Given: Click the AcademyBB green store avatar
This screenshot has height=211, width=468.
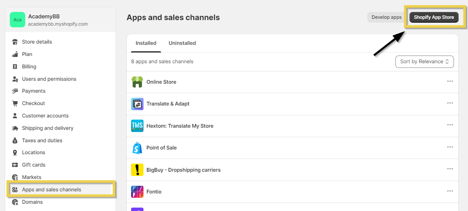Looking at the screenshot, I should coord(18,20).
